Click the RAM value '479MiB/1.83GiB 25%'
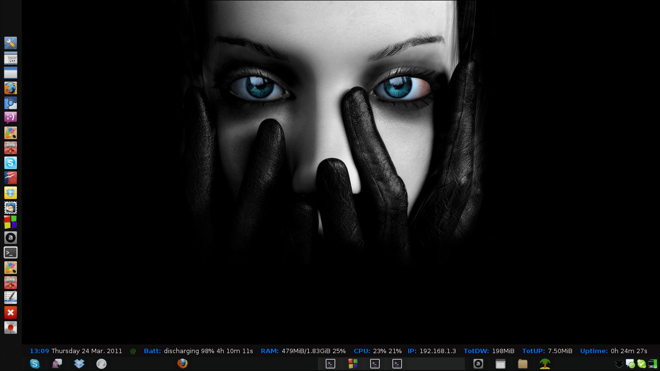660x371 pixels. [x=314, y=351]
